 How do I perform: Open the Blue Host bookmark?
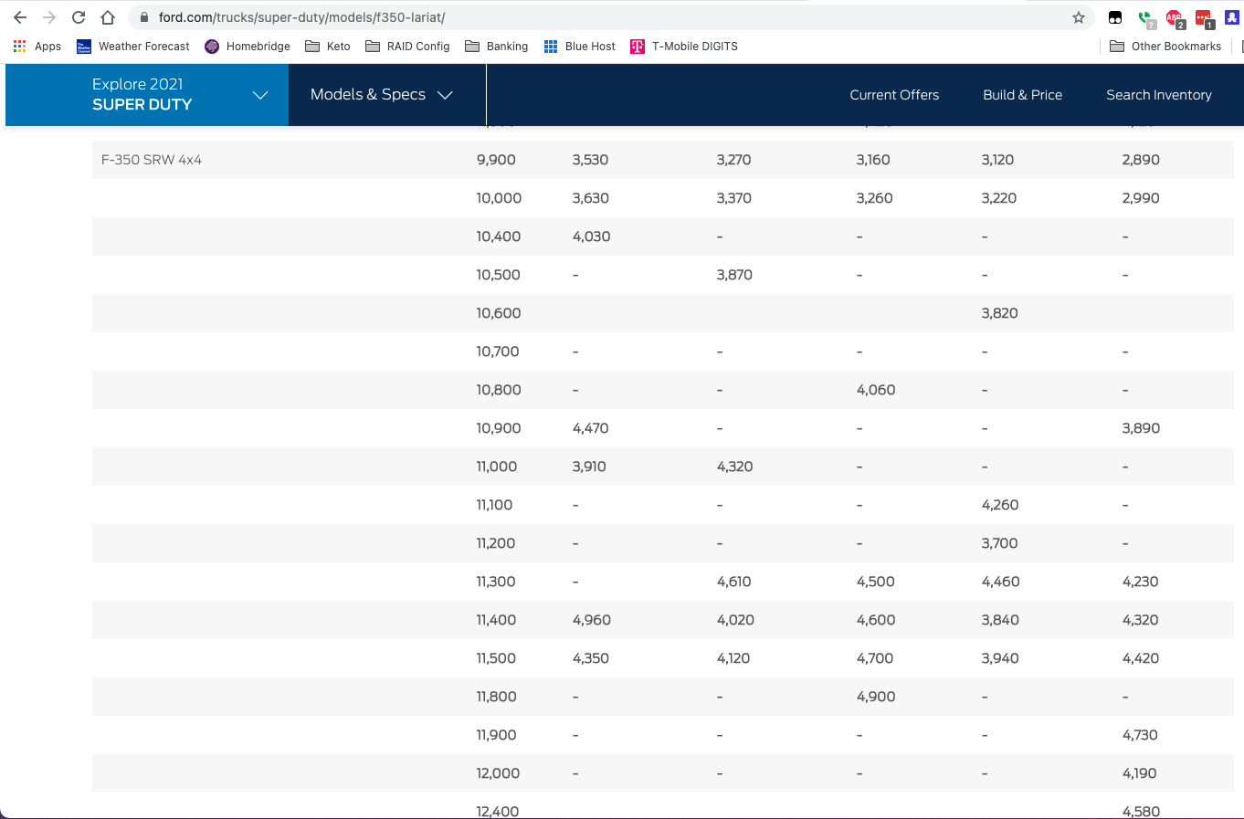[x=580, y=47]
